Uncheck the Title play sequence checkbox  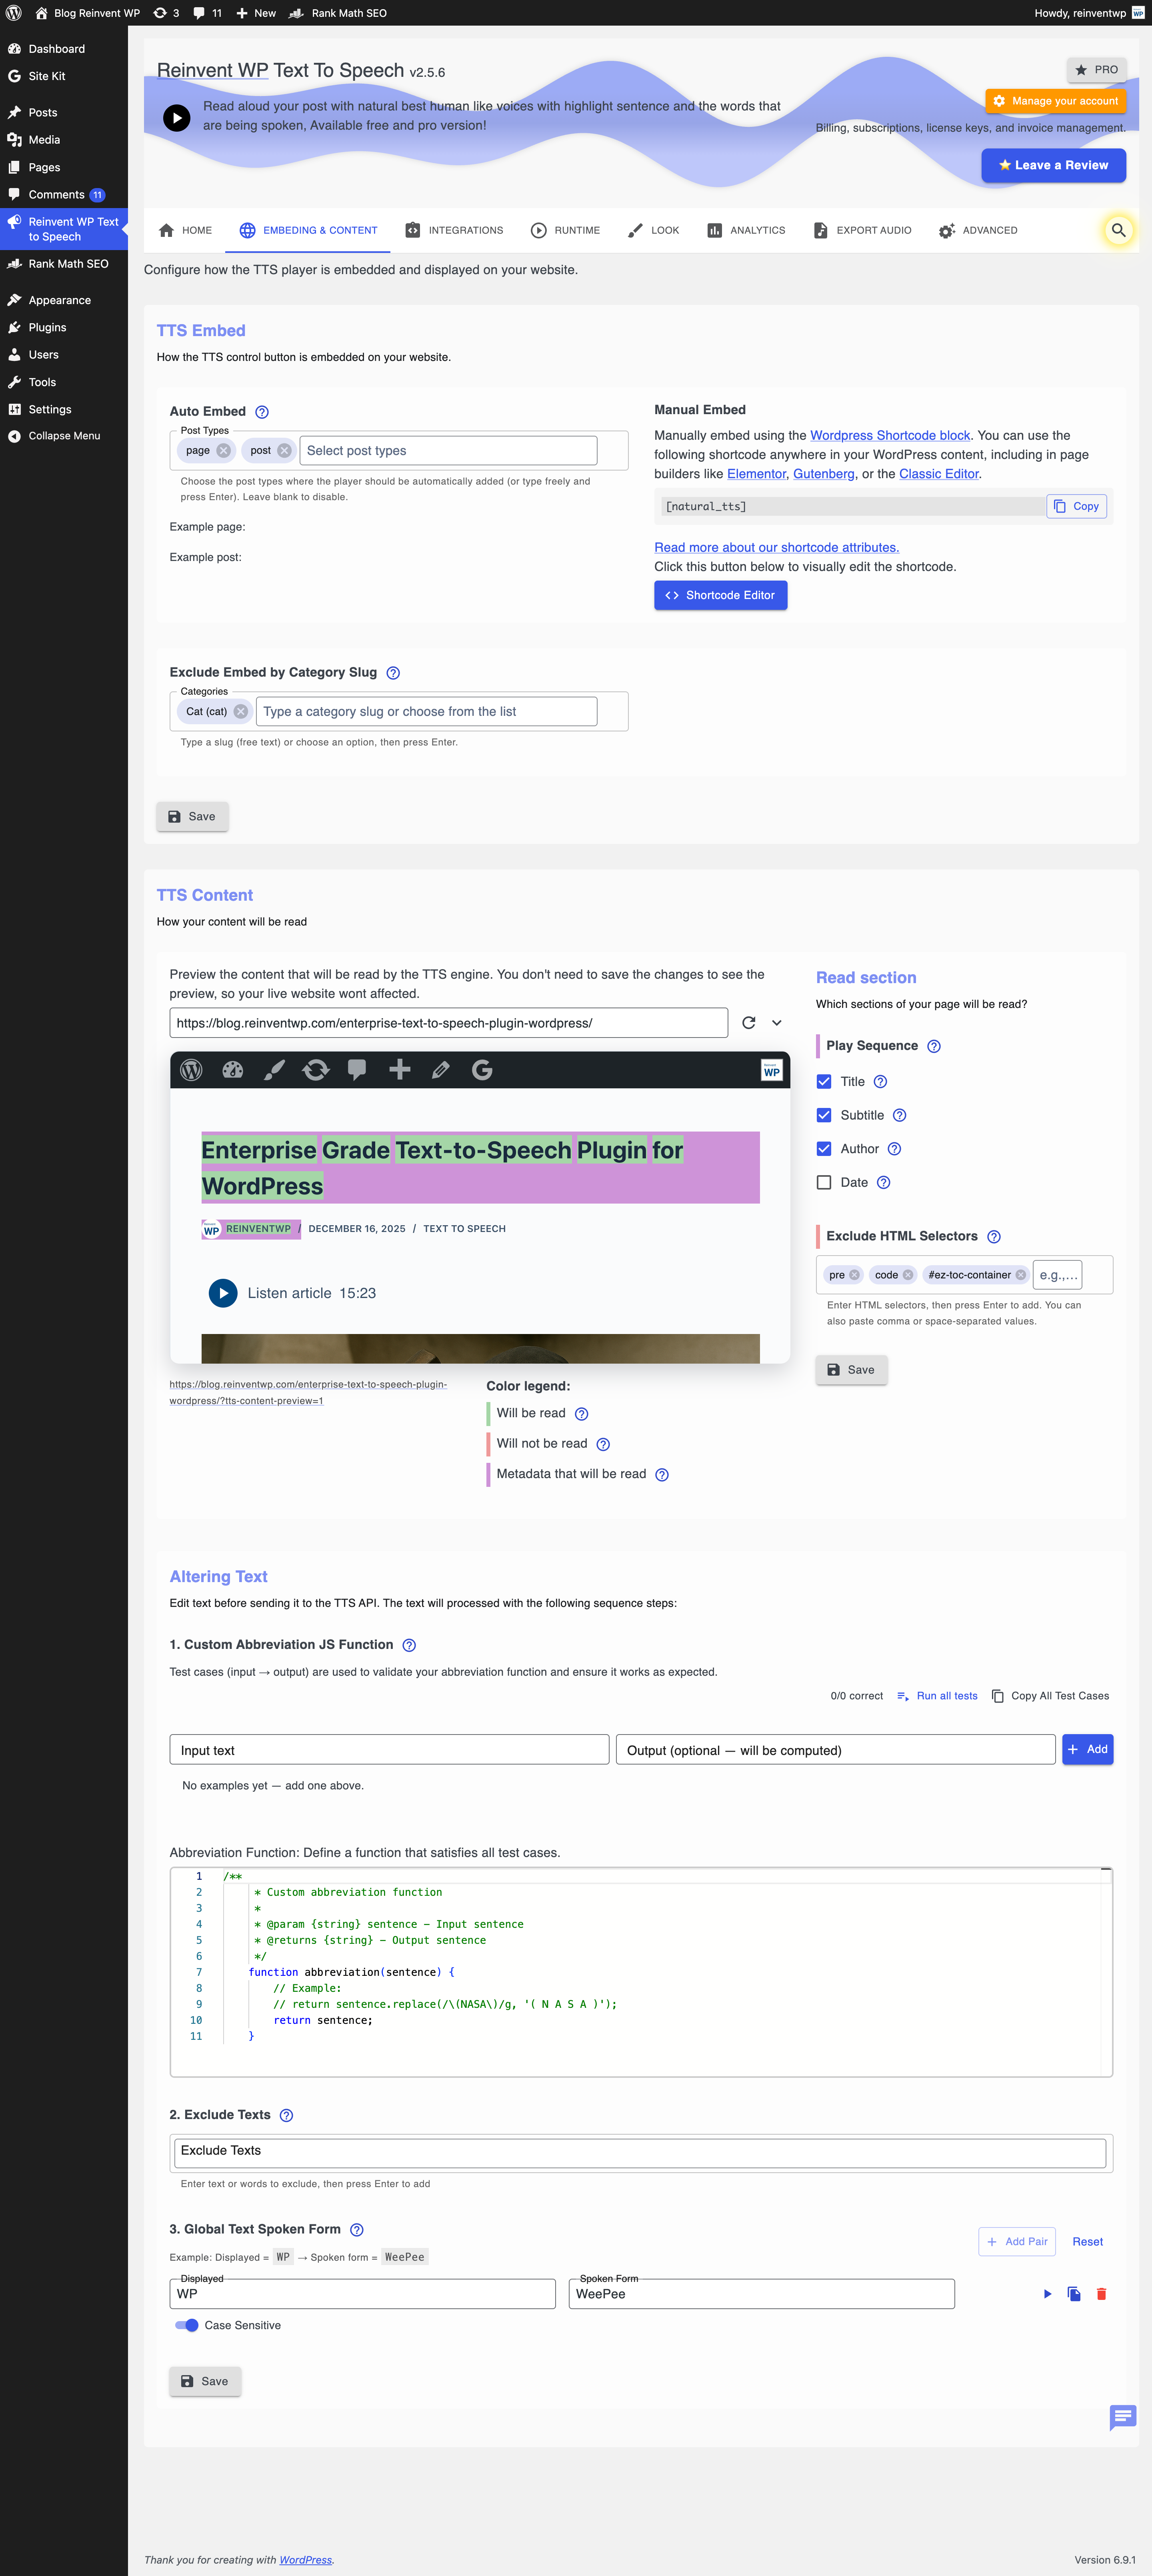(x=824, y=1081)
